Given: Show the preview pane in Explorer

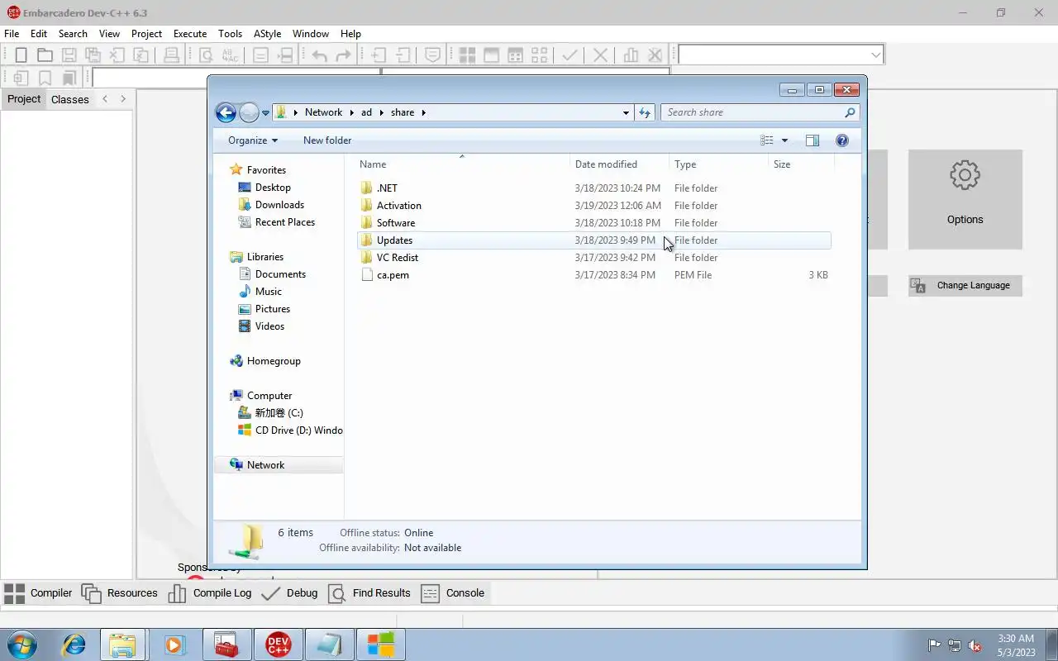Looking at the screenshot, I should point(813,140).
